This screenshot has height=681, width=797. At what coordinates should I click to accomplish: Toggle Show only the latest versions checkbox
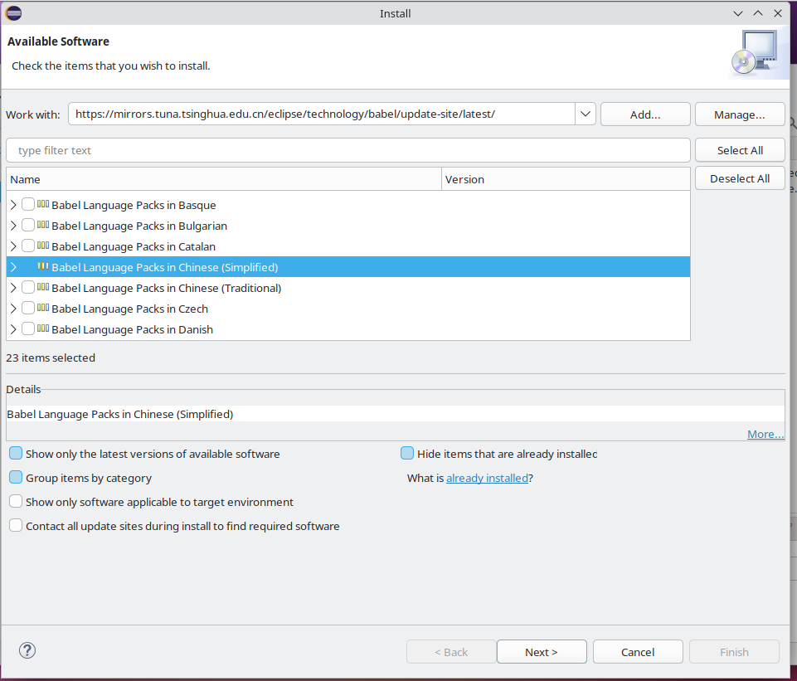tap(16, 454)
